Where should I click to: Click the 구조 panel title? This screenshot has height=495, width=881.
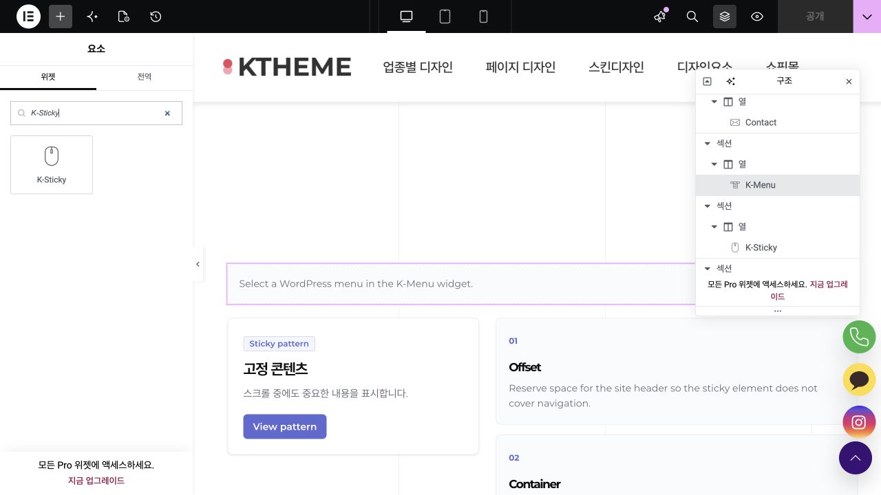point(784,81)
